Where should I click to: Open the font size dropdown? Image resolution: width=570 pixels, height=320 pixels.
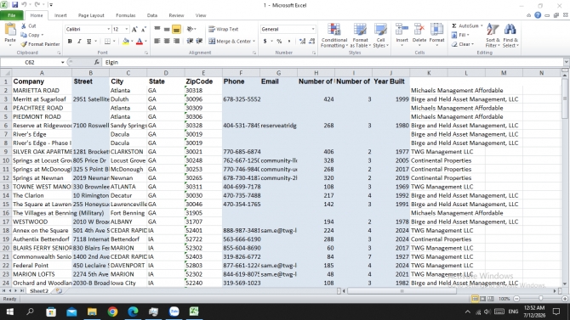pos(127,29)
